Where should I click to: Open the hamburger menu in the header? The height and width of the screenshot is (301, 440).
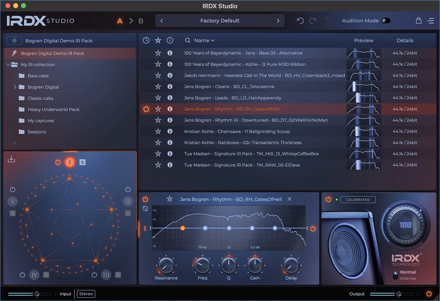point(431,21)
